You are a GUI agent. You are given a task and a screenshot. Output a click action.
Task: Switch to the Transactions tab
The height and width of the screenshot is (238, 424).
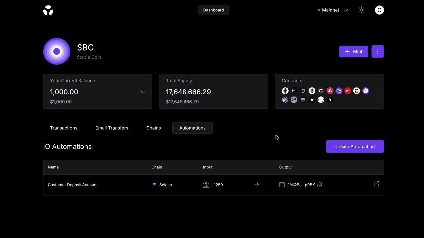point(64,128)
